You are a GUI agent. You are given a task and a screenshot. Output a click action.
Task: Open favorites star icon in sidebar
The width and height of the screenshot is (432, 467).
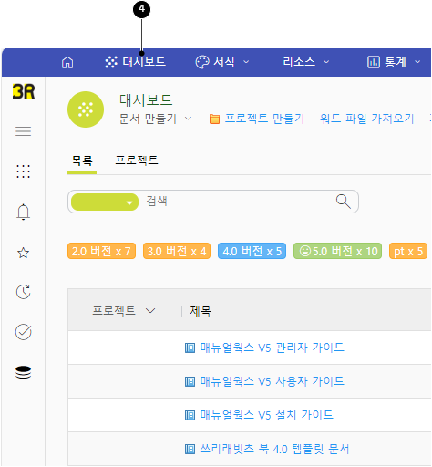(24, 253)
